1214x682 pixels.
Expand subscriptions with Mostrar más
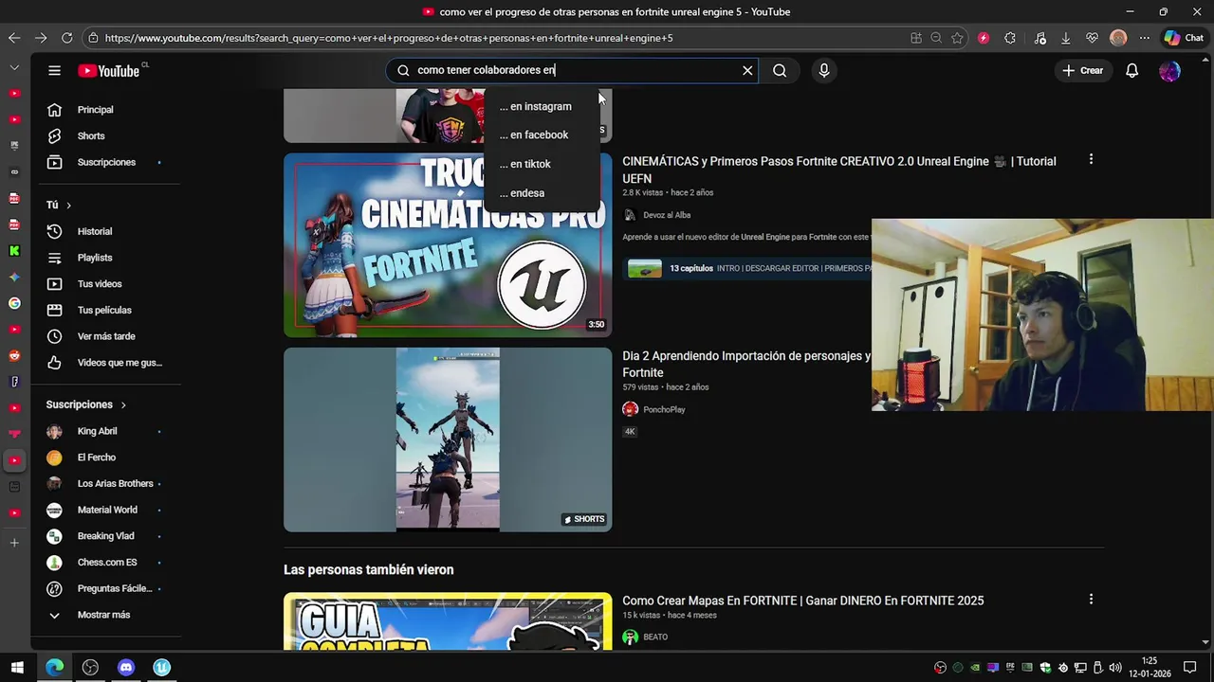point(105,615)
